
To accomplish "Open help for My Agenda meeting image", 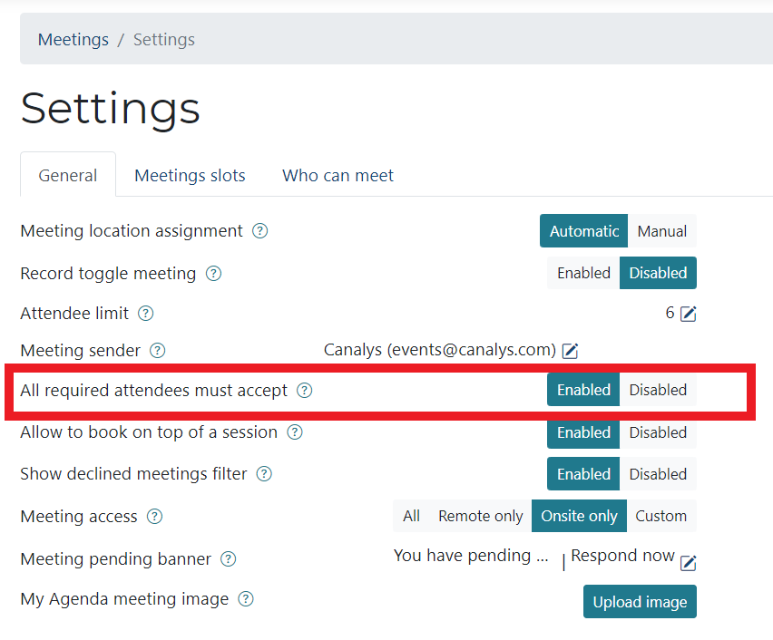I will (x=246, y=599).
